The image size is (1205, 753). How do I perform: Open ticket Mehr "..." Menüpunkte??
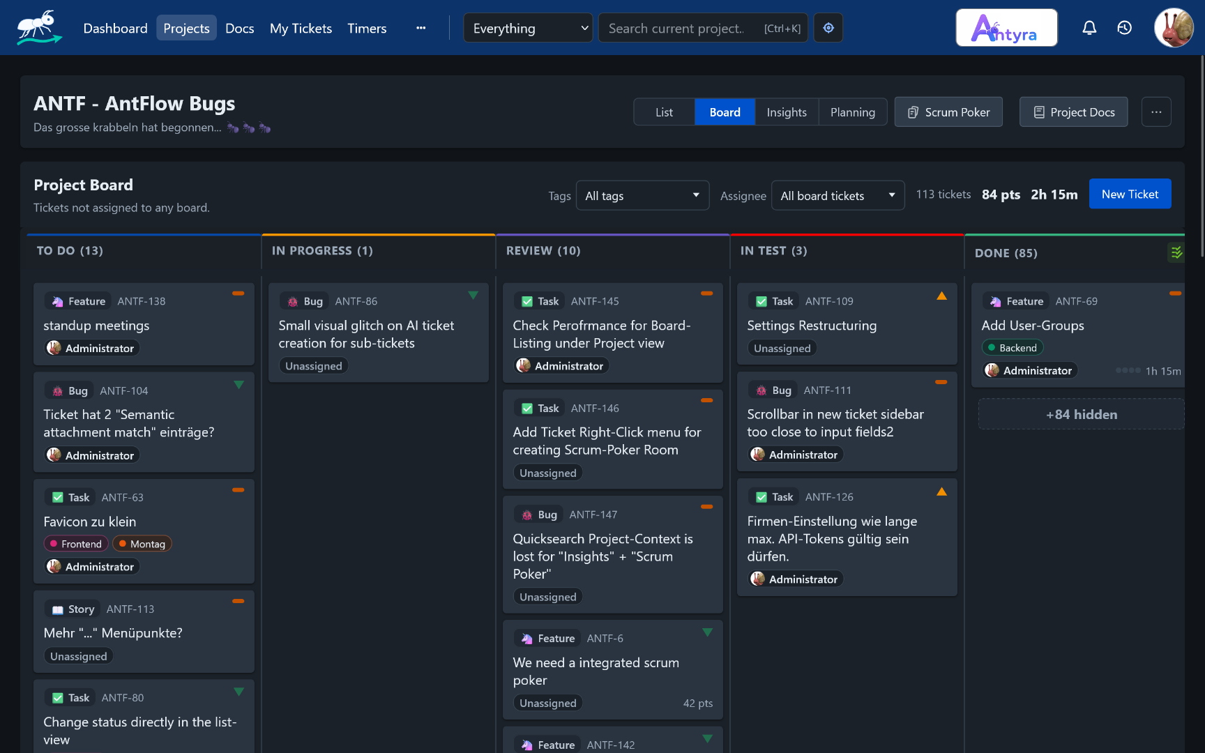click(x=113, y=633)
